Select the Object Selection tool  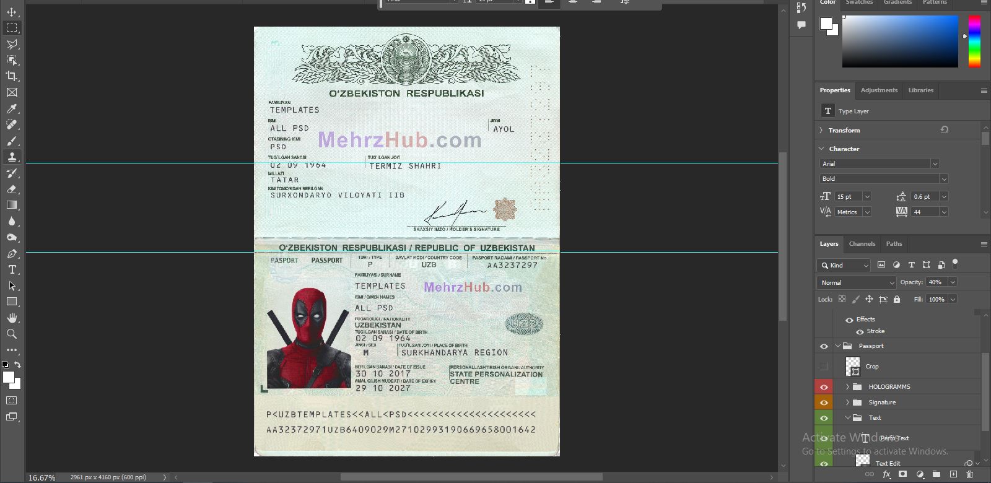(x=12, y=60)
